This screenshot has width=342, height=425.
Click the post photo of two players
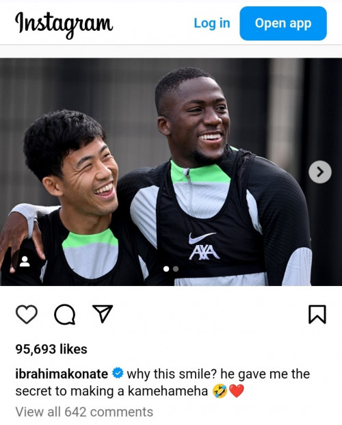pos(171,172)
